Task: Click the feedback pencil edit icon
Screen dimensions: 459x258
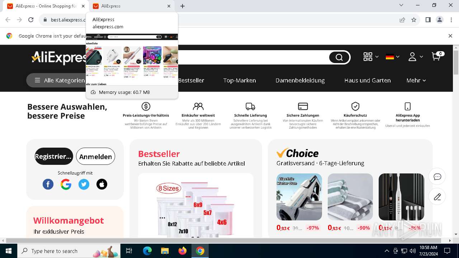Action: pos(437,197)
